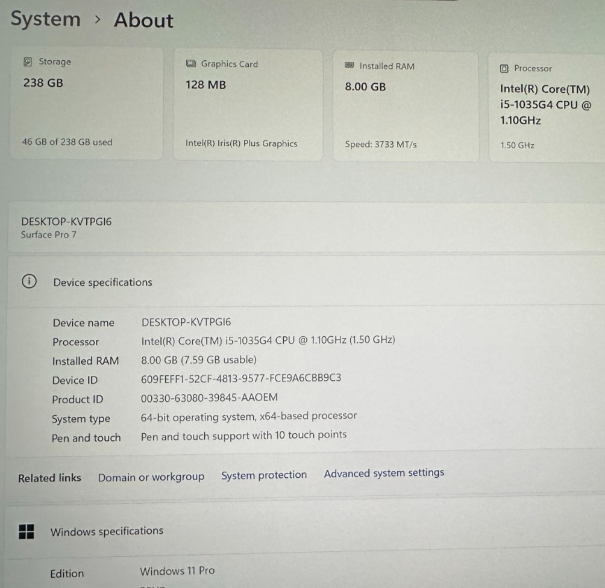The height and width of the screenshot is (588, 605).
Task: Click the Device specifications heading text
Action: (102, 282)
